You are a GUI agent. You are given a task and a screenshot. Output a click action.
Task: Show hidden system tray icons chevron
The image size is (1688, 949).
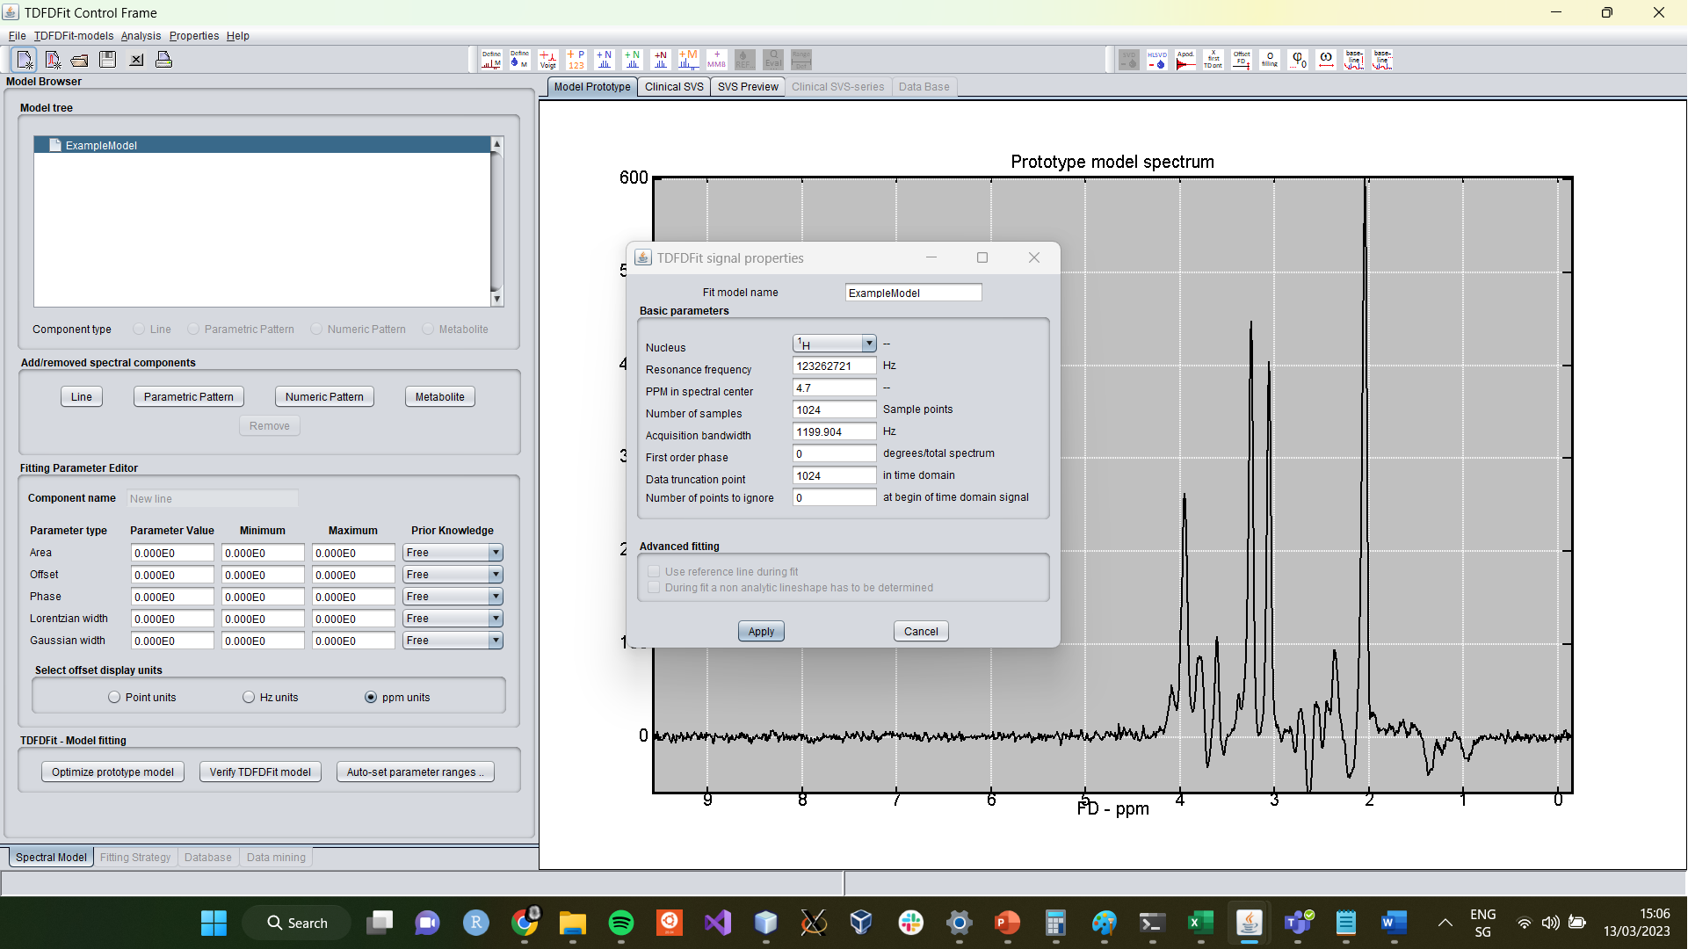tap(1445, 923)
